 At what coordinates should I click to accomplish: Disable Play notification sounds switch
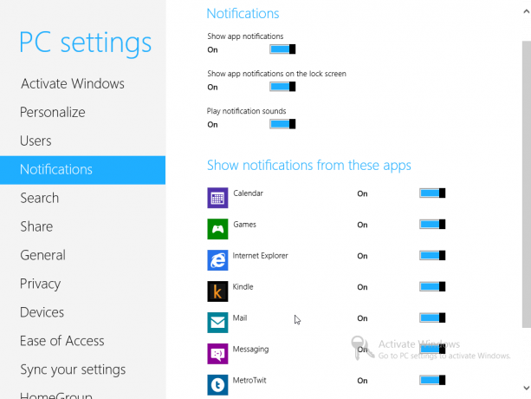(x=282, y=124)
